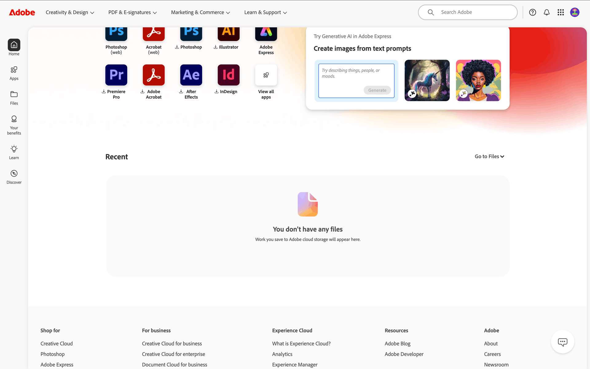Open Analytics footer link

coord(282,354)
